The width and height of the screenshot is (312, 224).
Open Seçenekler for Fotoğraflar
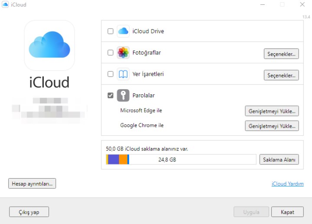[x=281, y=54]
